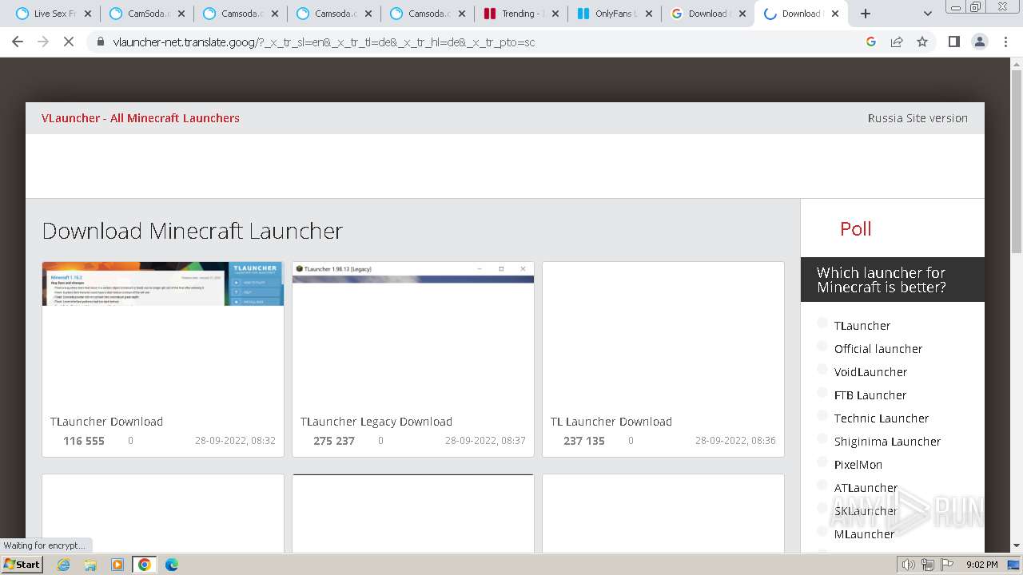
Task: Close the active Download tab
Action: tap(835, 14)
